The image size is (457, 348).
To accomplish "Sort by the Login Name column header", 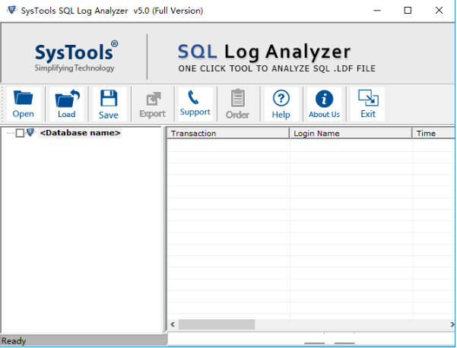I will [351, 133].
